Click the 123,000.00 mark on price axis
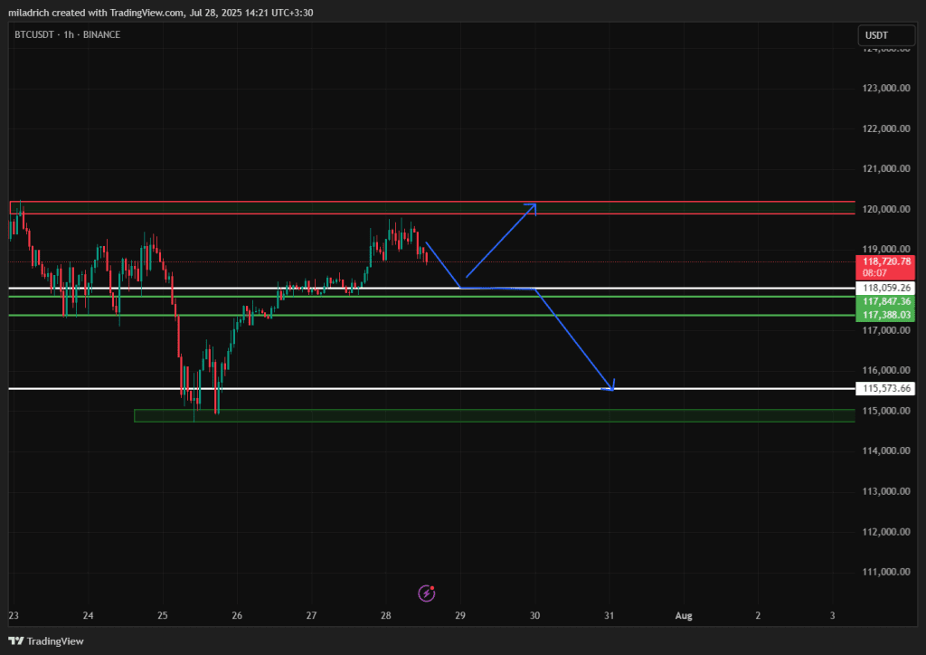The image size is (926, 655). [885, 89]
